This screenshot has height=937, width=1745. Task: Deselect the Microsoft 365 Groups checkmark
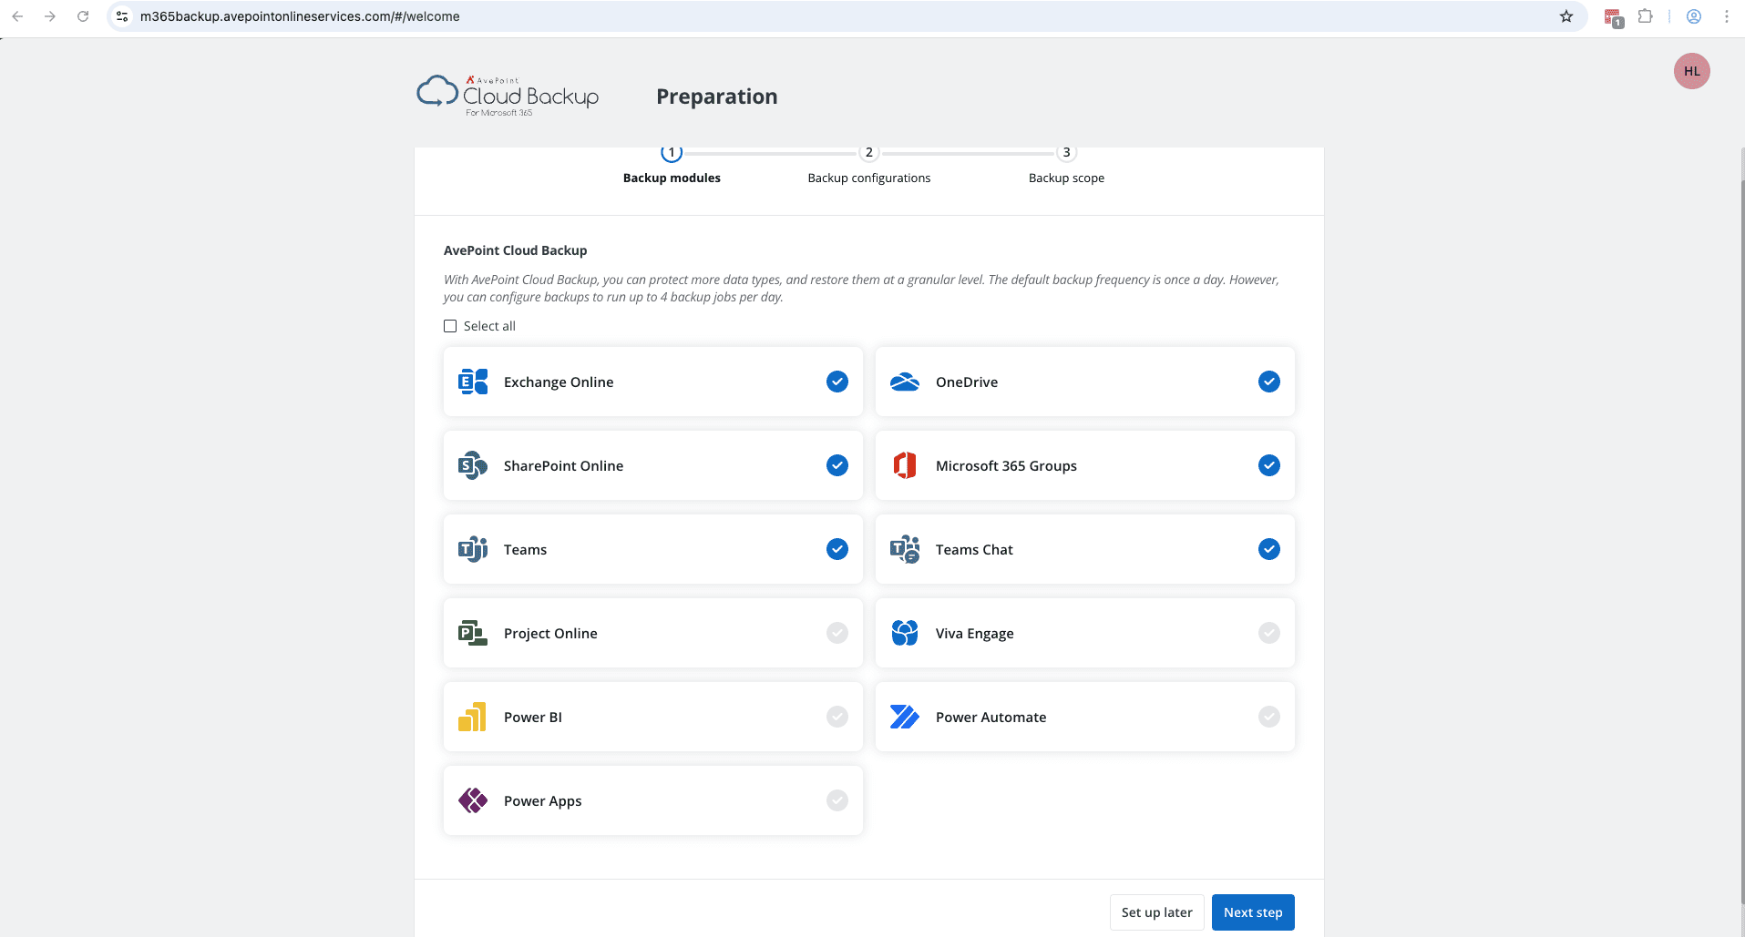(1269, 465)
